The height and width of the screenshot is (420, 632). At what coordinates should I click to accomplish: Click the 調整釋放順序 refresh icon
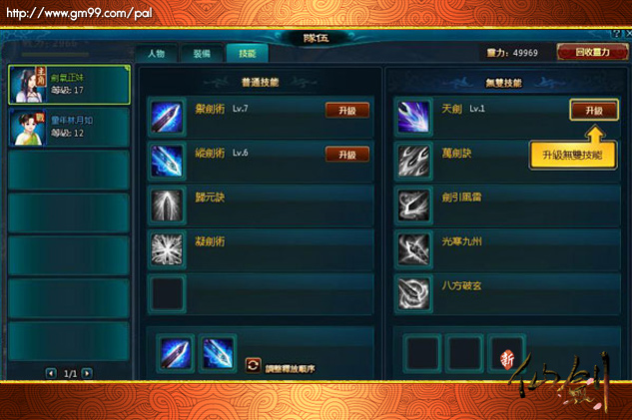tap(254, 366)
